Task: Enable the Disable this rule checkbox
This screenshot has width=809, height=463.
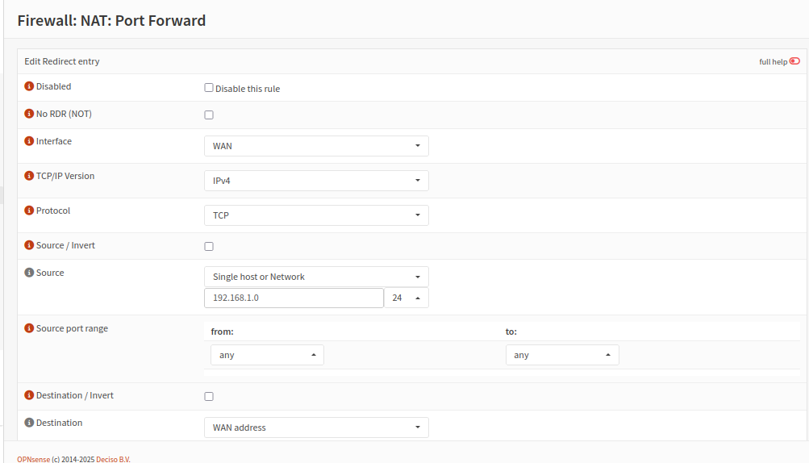Action: [209, 88]
